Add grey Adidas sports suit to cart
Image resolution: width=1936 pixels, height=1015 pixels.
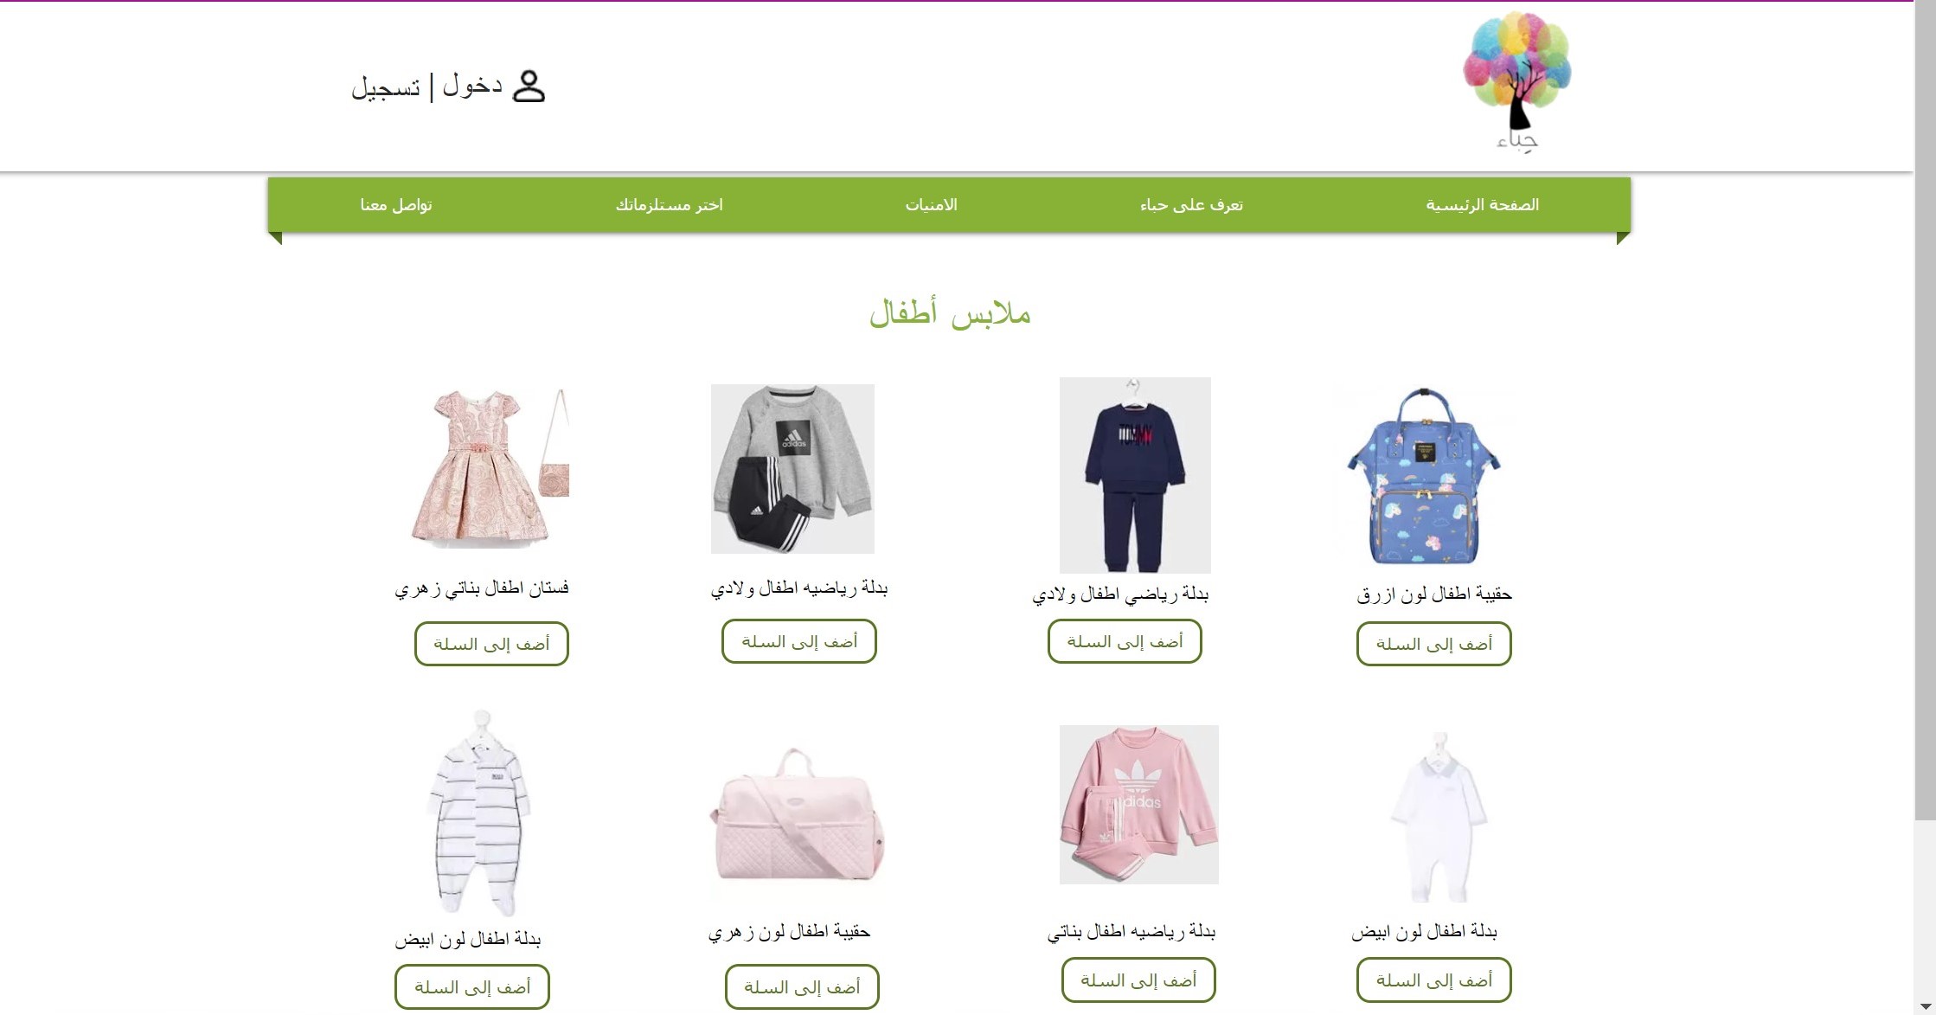tap(798, 641)
